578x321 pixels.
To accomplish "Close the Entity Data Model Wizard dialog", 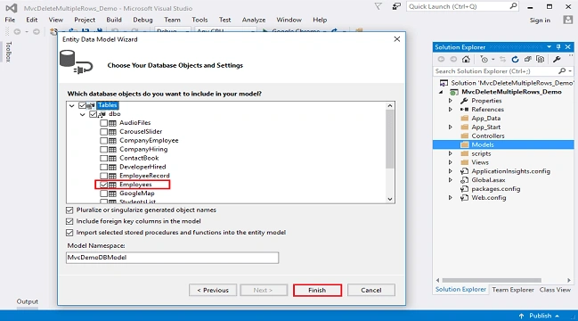I will pyautogui.click(x=397, y=38).
